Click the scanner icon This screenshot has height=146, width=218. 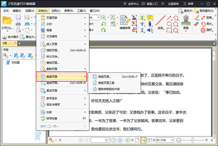(x=27, y=24)
